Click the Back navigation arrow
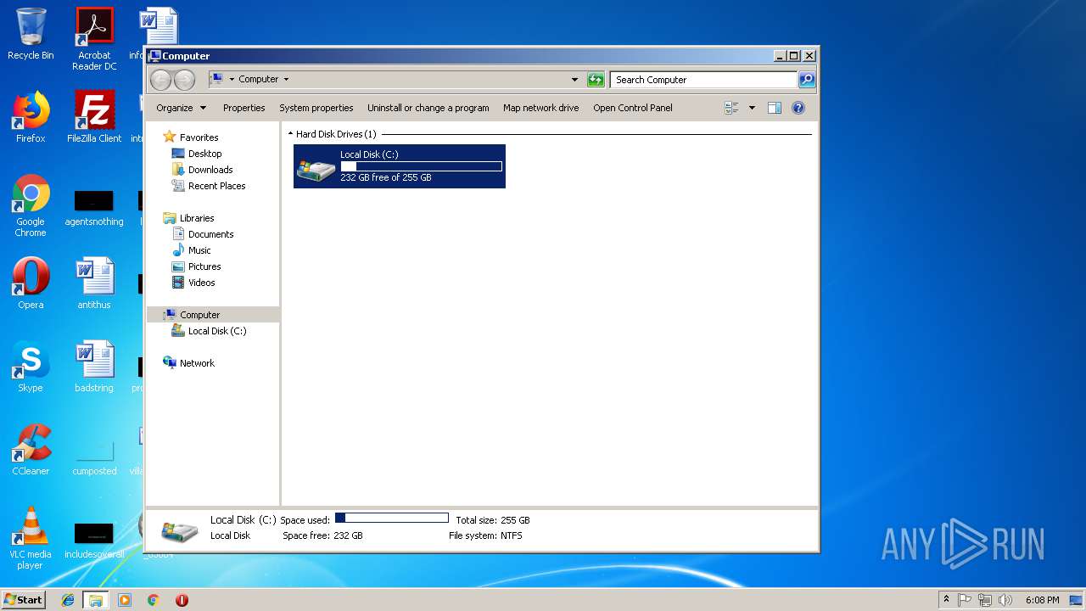1086x611 pixels. tap(160, 80)
